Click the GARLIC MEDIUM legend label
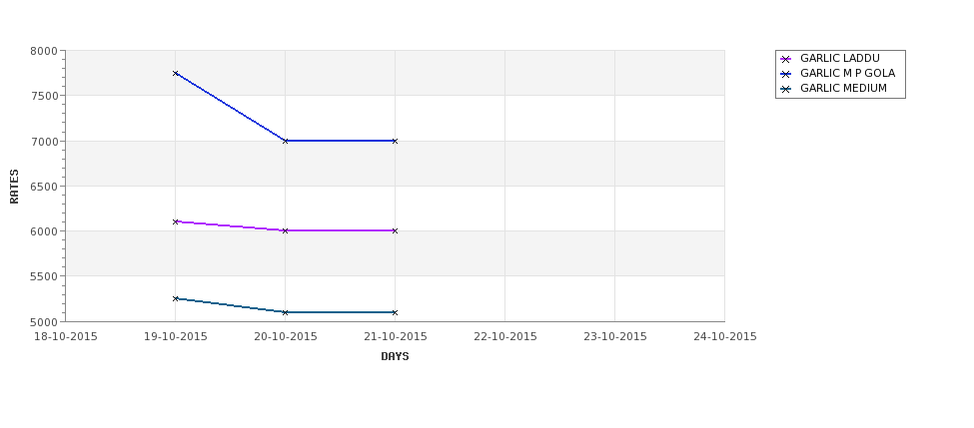Image resolution: width=974 pixels, height=428 pixels. tap(843, 88)
